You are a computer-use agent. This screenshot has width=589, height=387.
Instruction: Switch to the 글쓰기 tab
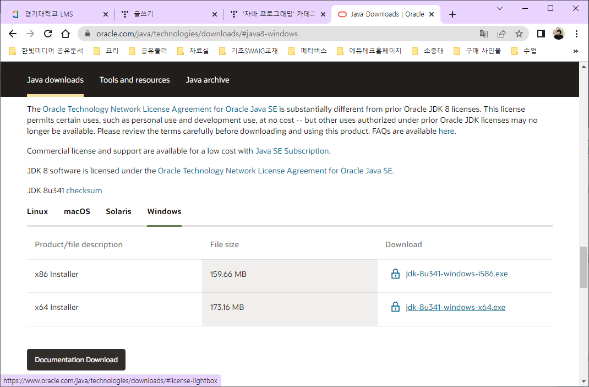[x=167, y=14]
